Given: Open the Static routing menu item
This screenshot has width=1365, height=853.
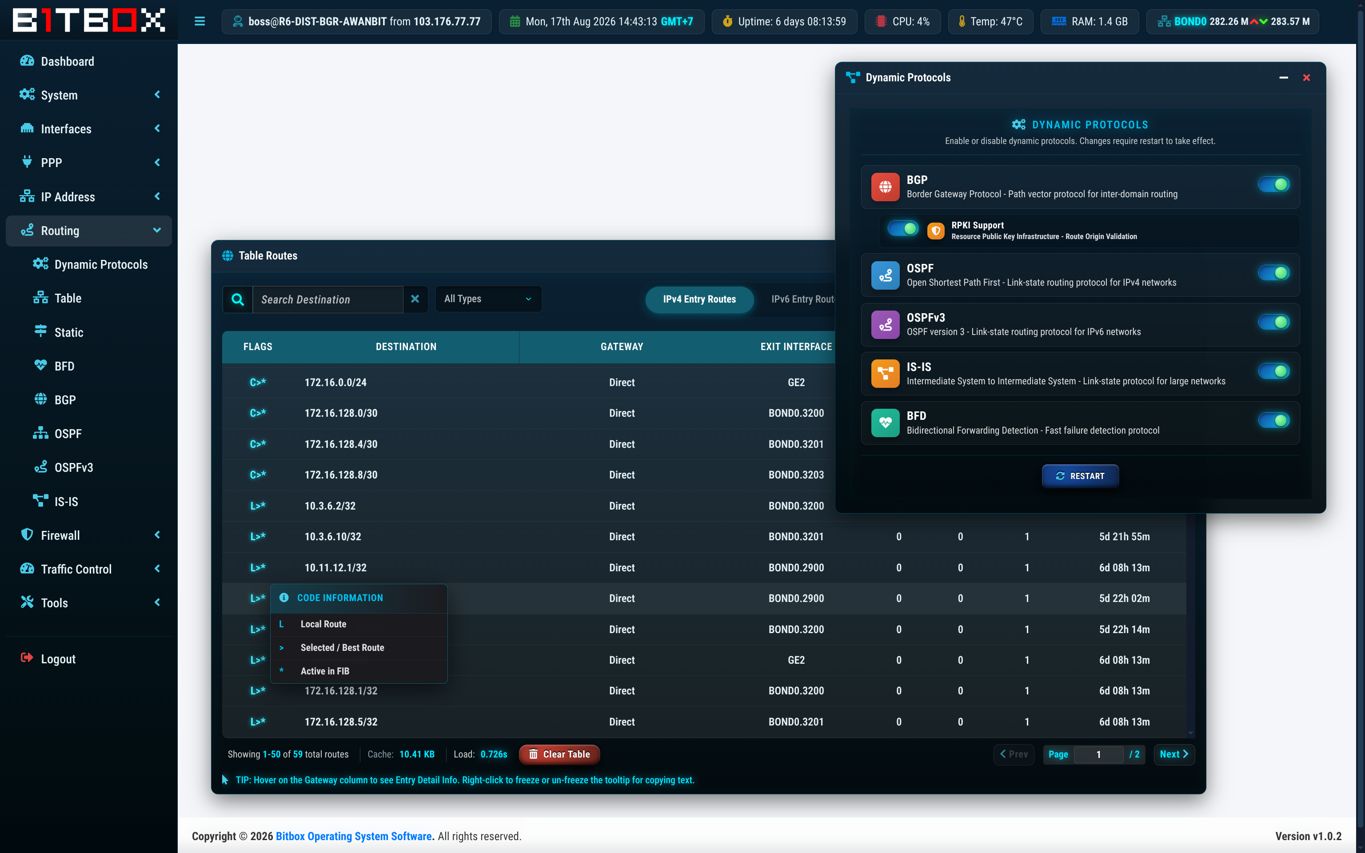Looking at the screenshot, I should point(69,332).
